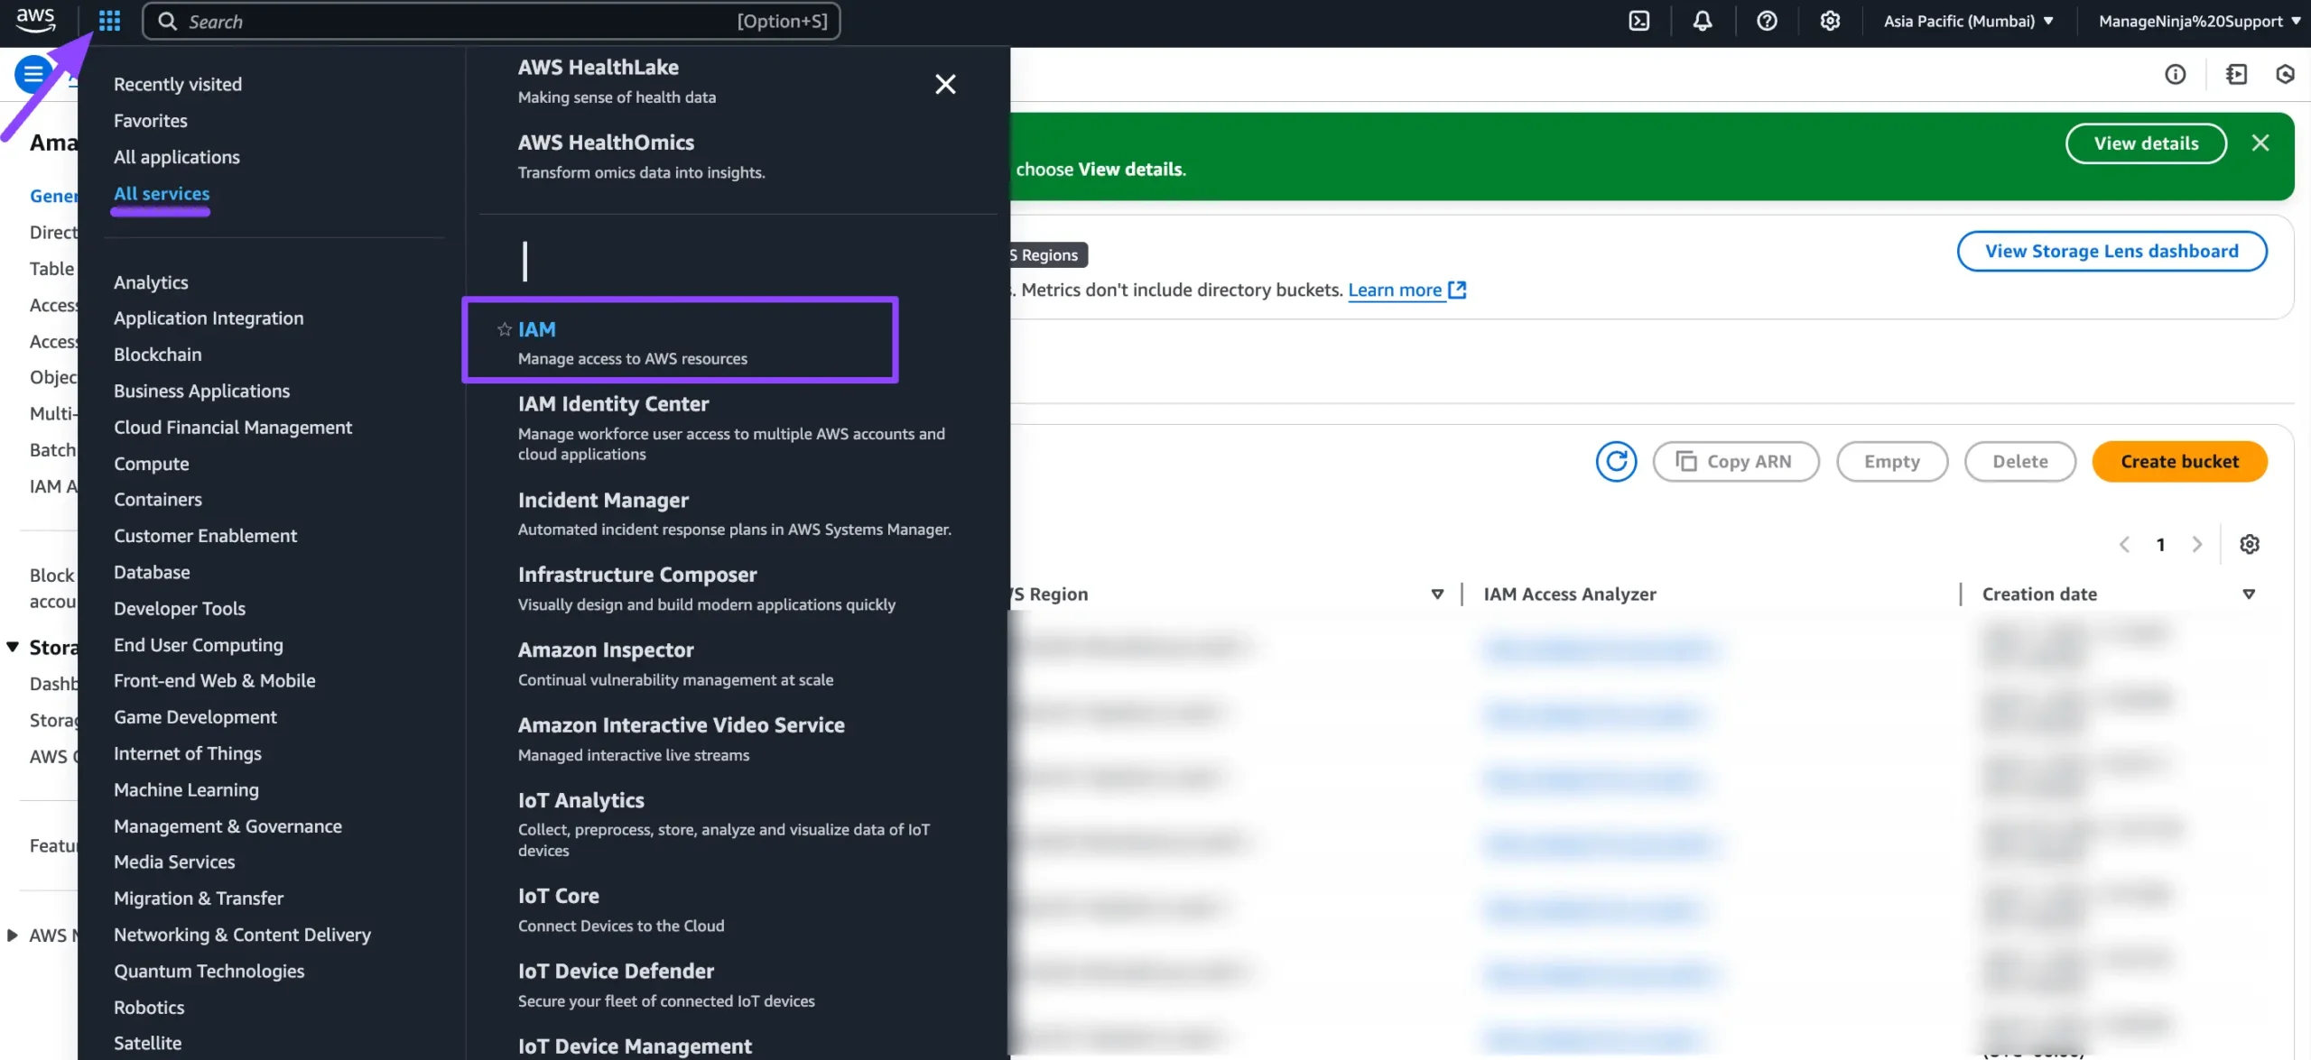Open Incident Manager service
Screen dimensions: 2311x1060
point(603,500)
